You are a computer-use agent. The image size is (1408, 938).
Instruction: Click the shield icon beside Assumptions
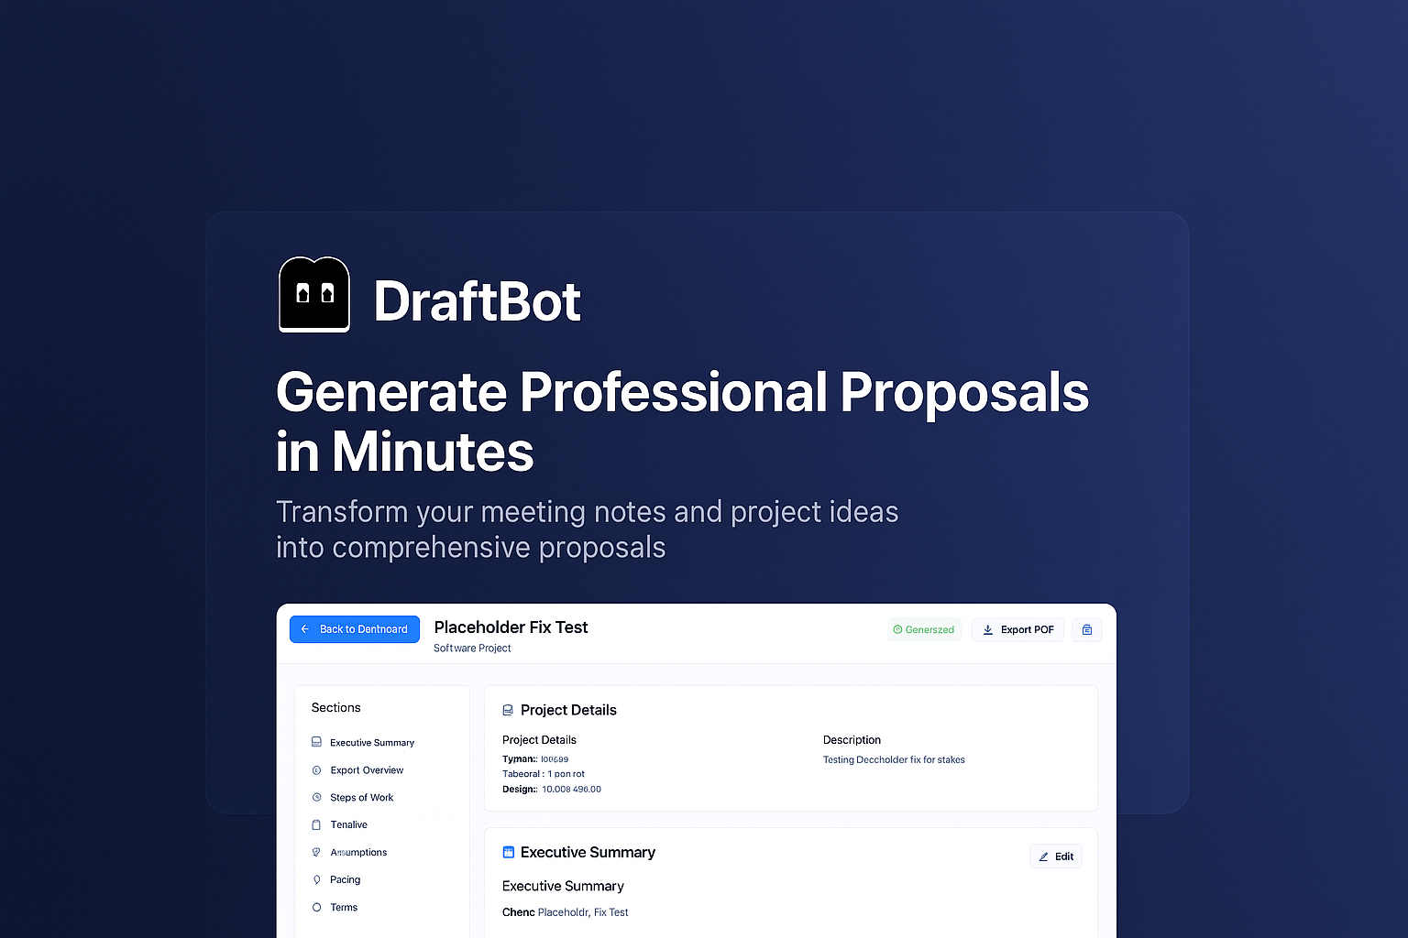click(x=316, y=852)
